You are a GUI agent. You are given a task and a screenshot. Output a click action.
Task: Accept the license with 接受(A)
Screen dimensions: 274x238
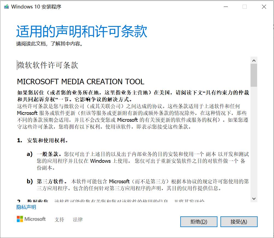pyautogui.click(x=239, y=222)
